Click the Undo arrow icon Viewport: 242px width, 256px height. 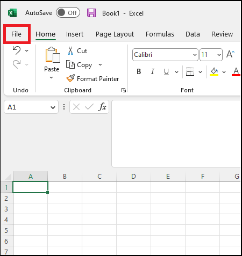click(17, 50)
